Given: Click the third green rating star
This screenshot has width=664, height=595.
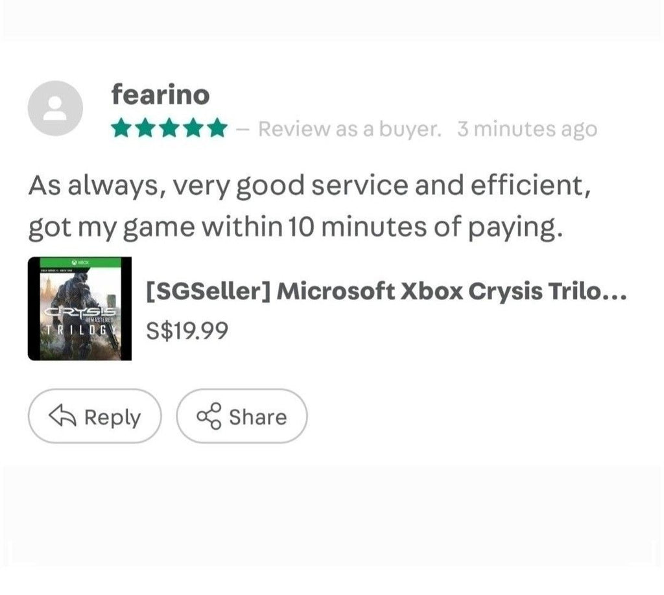Looking at the screenshot, I should click(169, 128).
